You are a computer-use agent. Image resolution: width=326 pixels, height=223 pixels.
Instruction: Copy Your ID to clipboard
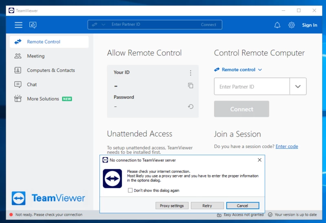click(191, 86)
